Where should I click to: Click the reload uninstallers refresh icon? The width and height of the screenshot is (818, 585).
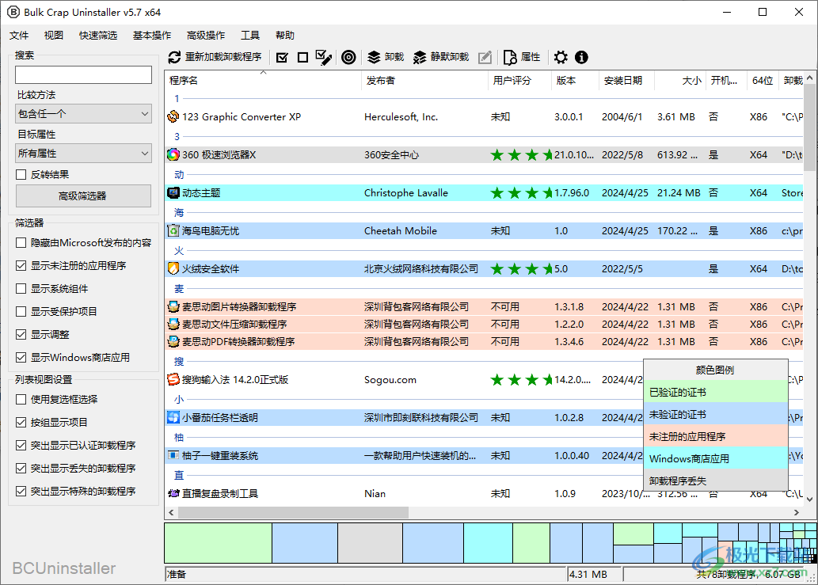pos(173,57)
